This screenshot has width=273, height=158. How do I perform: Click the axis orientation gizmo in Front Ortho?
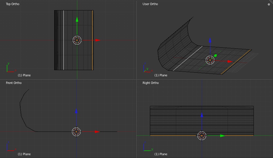click(11, 146)
